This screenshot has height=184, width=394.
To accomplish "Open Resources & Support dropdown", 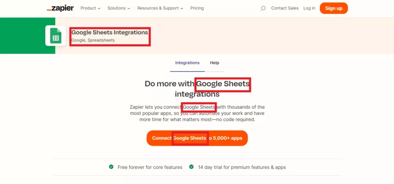I will coord(160,8).
